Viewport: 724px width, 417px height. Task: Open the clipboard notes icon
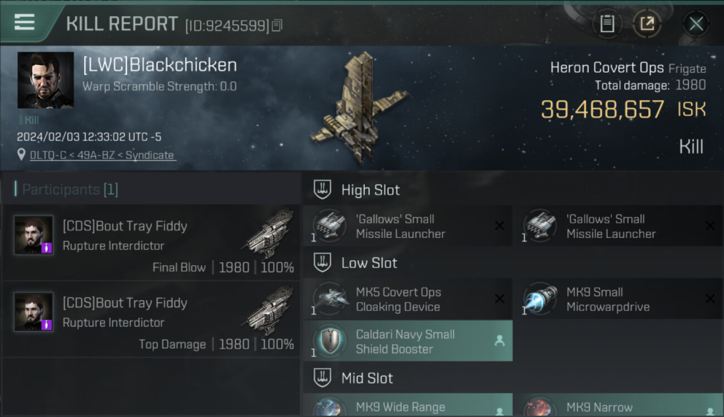(x=607, y=24)
